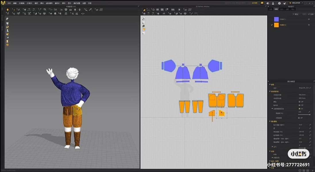Click the steam iron icon in 2D toolbar
The image size is (315, 172).
[164, 14]
